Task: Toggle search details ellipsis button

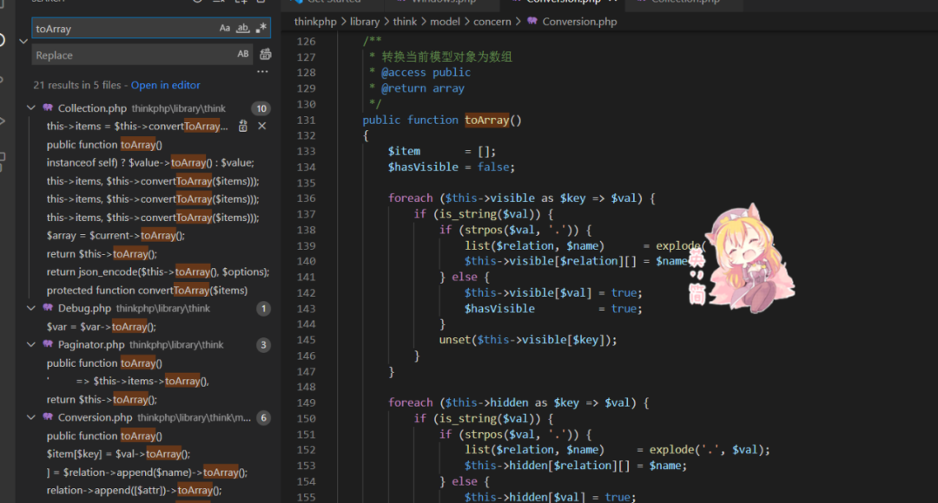Action: (x=262, y=72)
